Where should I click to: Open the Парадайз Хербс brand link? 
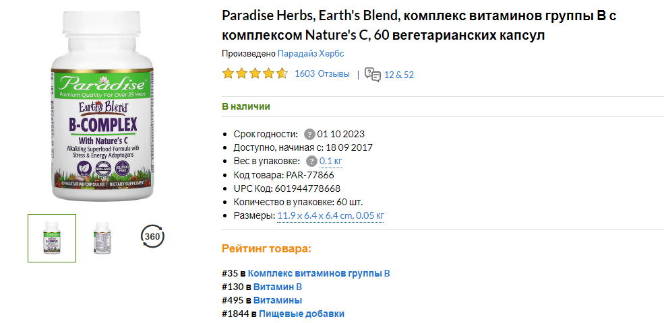(x=315, y=54)
